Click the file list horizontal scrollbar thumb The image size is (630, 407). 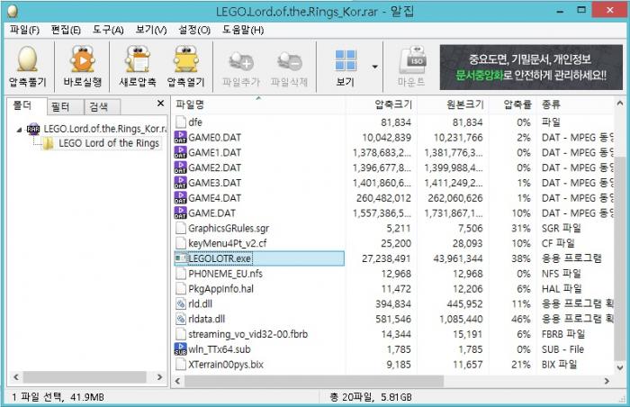314,381
